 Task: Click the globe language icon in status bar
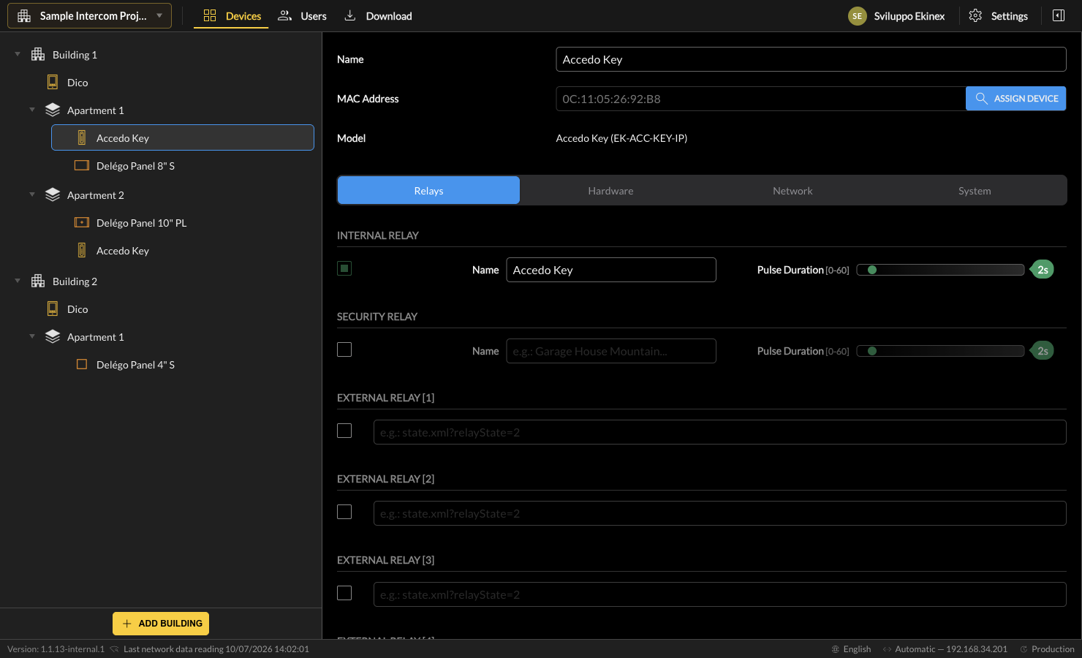pyautogui.click(x=836, y=649)
